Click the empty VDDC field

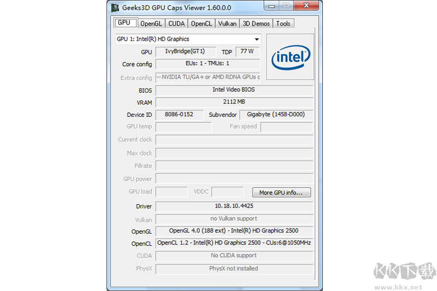[x=227, y=192]
